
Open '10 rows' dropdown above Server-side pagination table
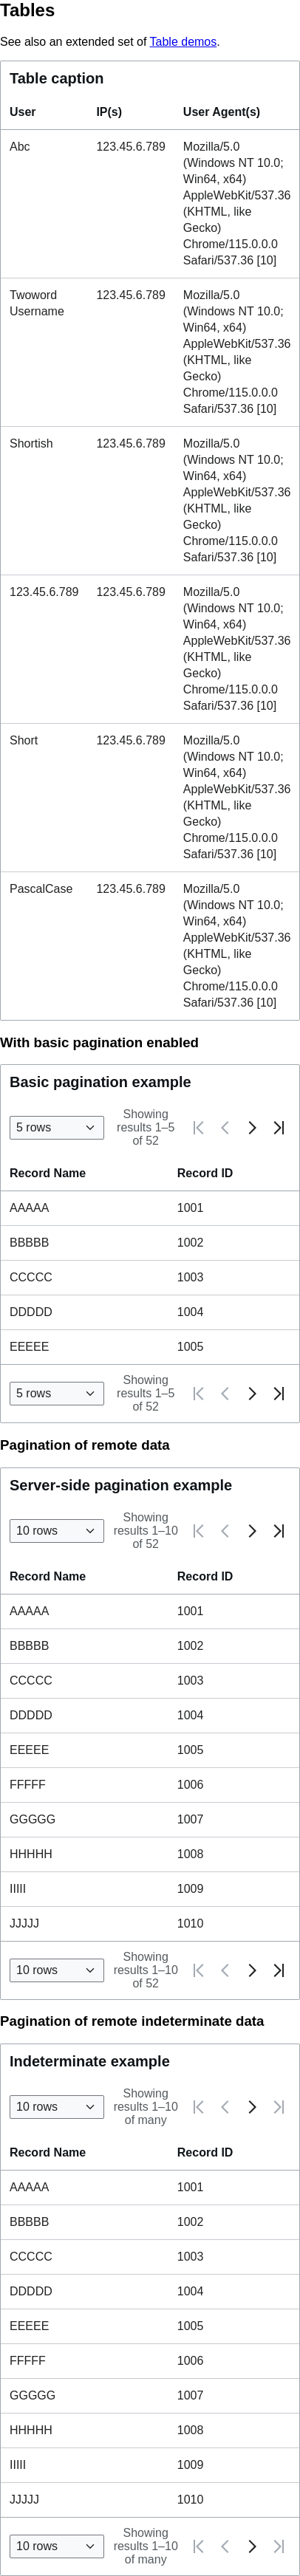56,1530
